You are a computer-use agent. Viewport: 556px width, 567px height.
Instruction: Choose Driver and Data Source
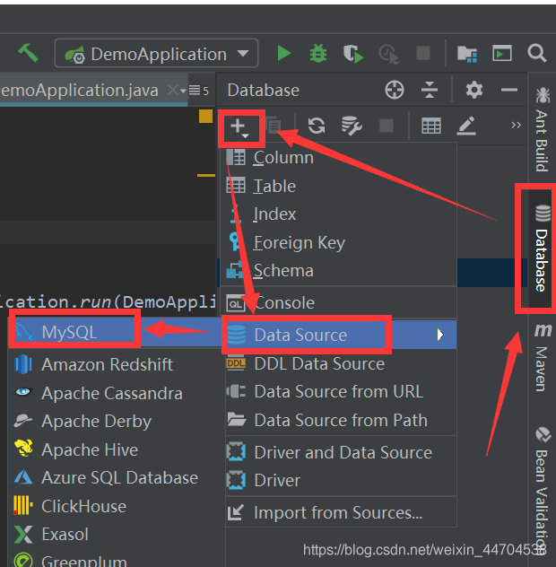(341, 452)
